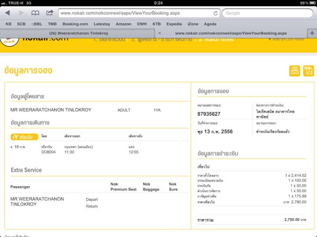Open the KB bookmark
317x237 pixels.
pyautogui.click(x=8, y=24)
